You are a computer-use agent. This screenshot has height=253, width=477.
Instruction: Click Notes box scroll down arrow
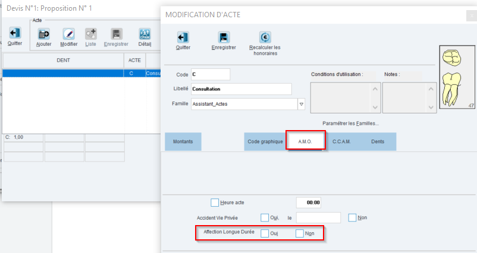tap(431, 107)
